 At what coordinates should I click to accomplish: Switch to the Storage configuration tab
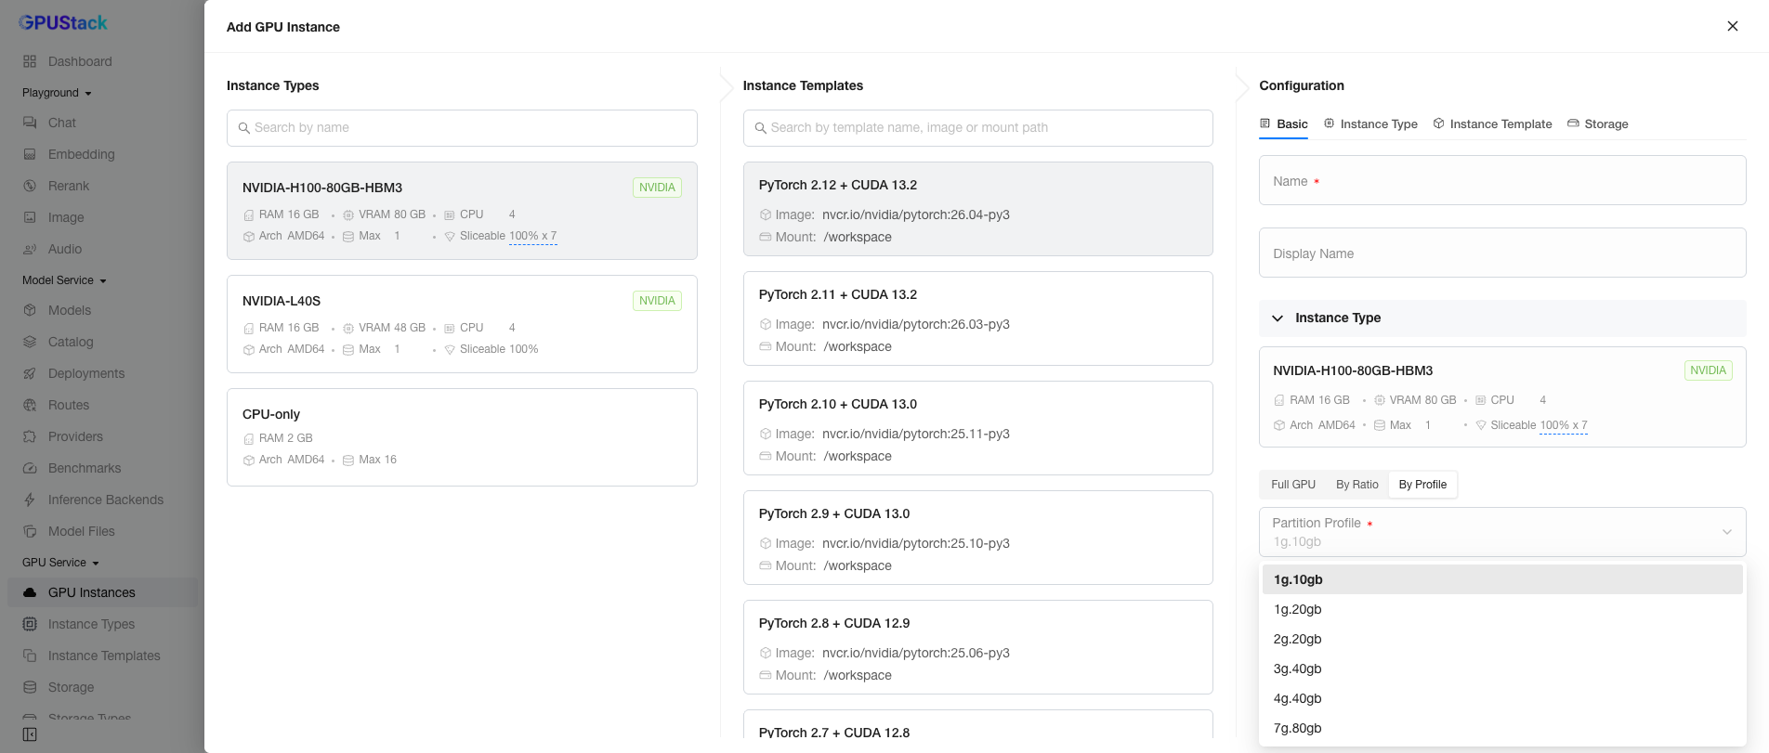[1598, 123]
